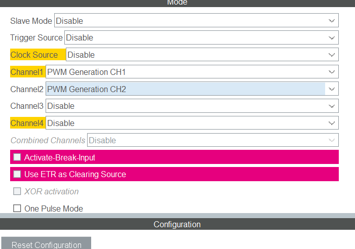The height and width of the screenshot is (249, 355).
Task: Click the Clock Source chevron arrow
Action: (x=332, y=55)
